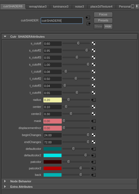Switch to the cutrSHADER8 tab
Viewport: 139px width, 194px height.
[13, 6]
